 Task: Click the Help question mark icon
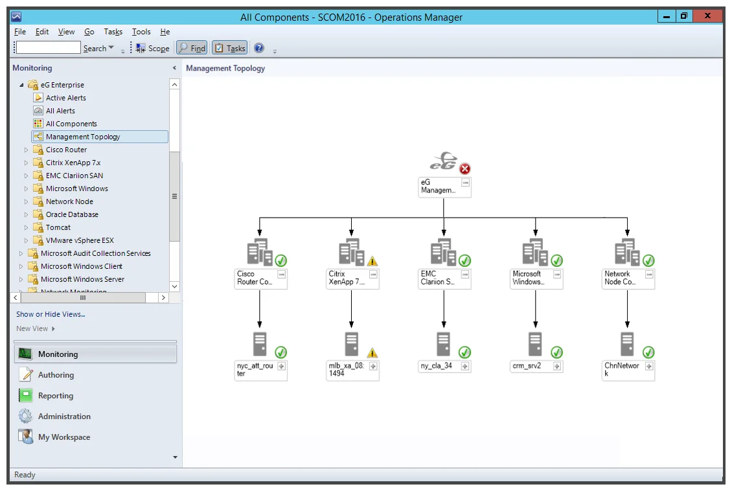[259, 48]
